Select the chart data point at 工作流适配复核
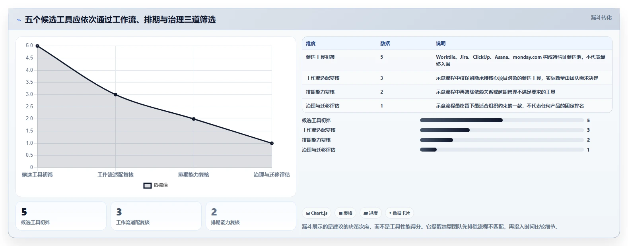The height and width of the screenshot is (246, 628). coord(115,94)
